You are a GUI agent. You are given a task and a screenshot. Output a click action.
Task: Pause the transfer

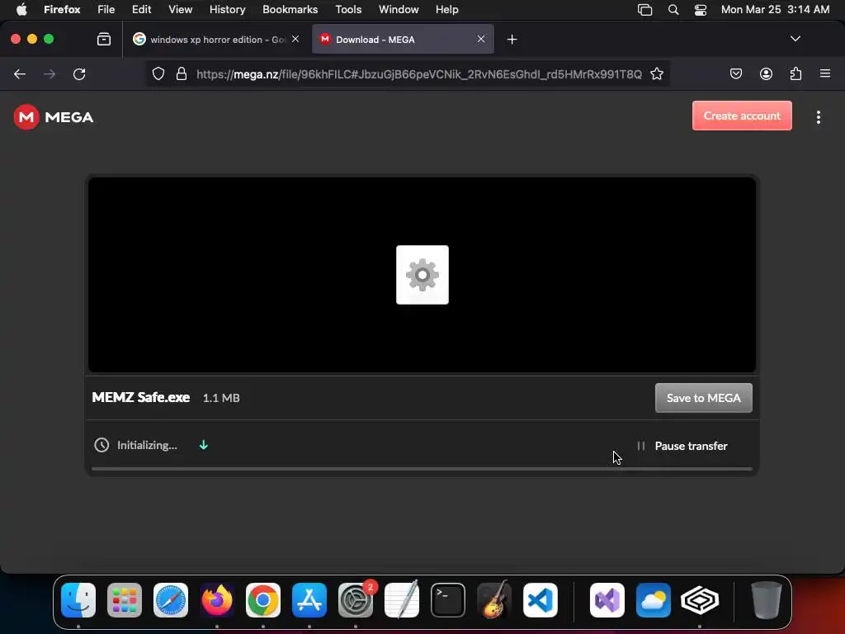(682, 446)
